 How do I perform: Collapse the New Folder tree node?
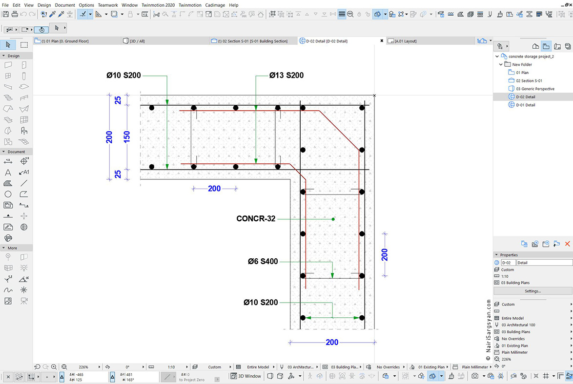(501, 65)
